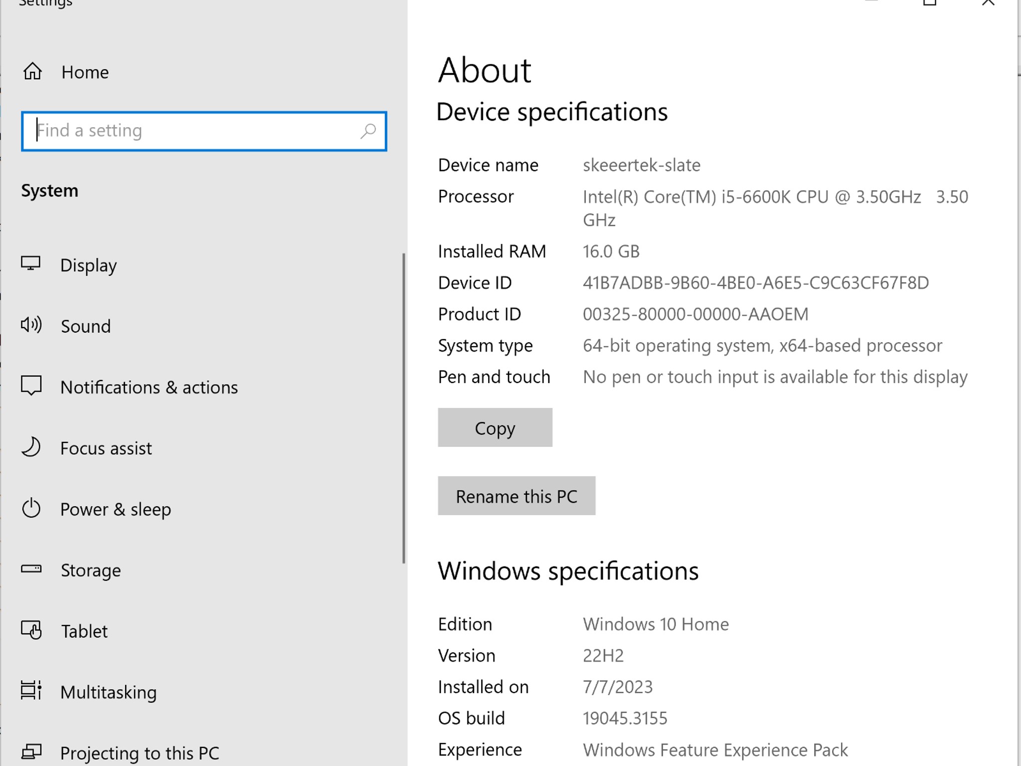
Task: Click Rename this PC button
Action: pos(516,496)
